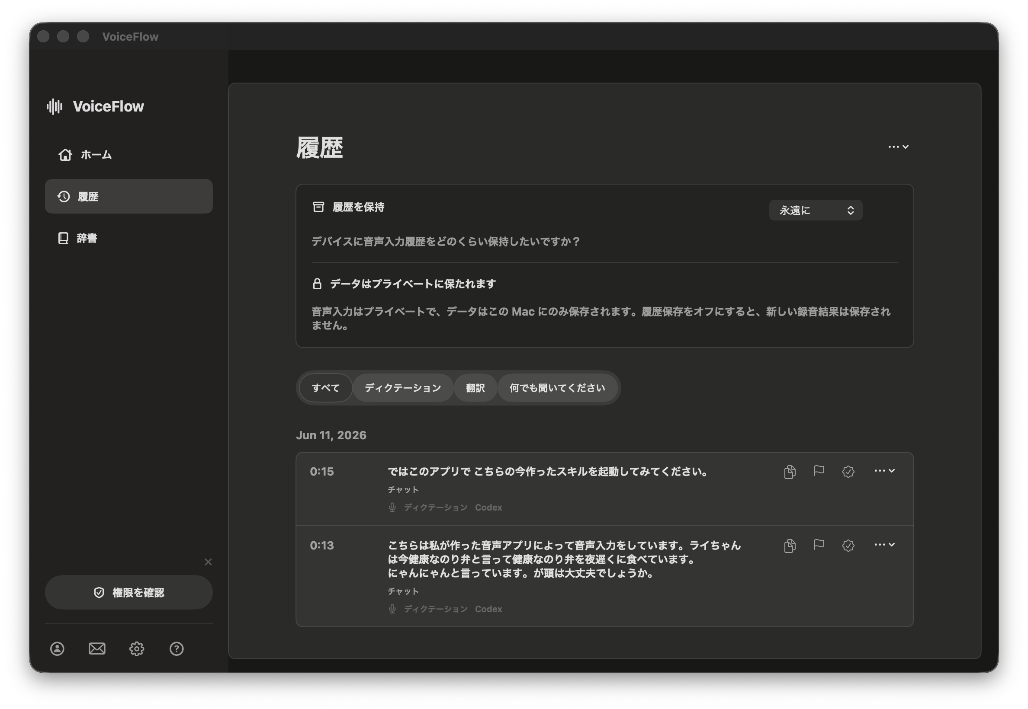This screenshot has width=1028, height=709.
Task: Select the すべて filter tab
Action: pyautogui.click(x=325, y=388)
